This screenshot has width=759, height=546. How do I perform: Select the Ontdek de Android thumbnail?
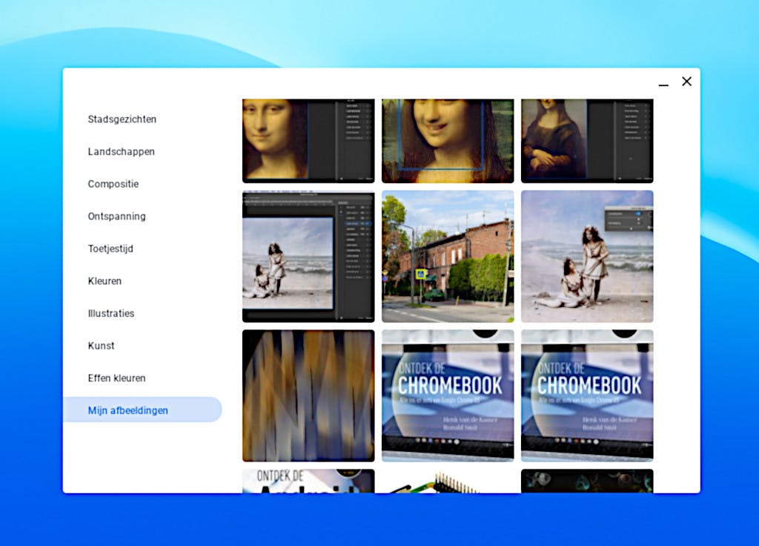tap(308, 481)
